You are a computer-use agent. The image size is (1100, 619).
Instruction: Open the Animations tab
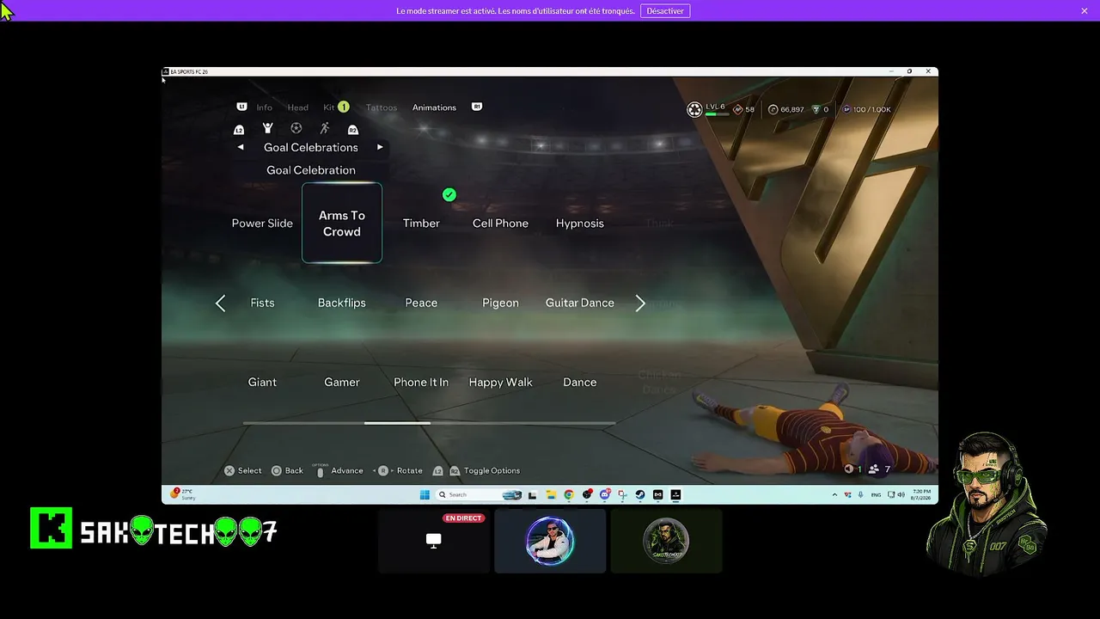pos(434,107)
